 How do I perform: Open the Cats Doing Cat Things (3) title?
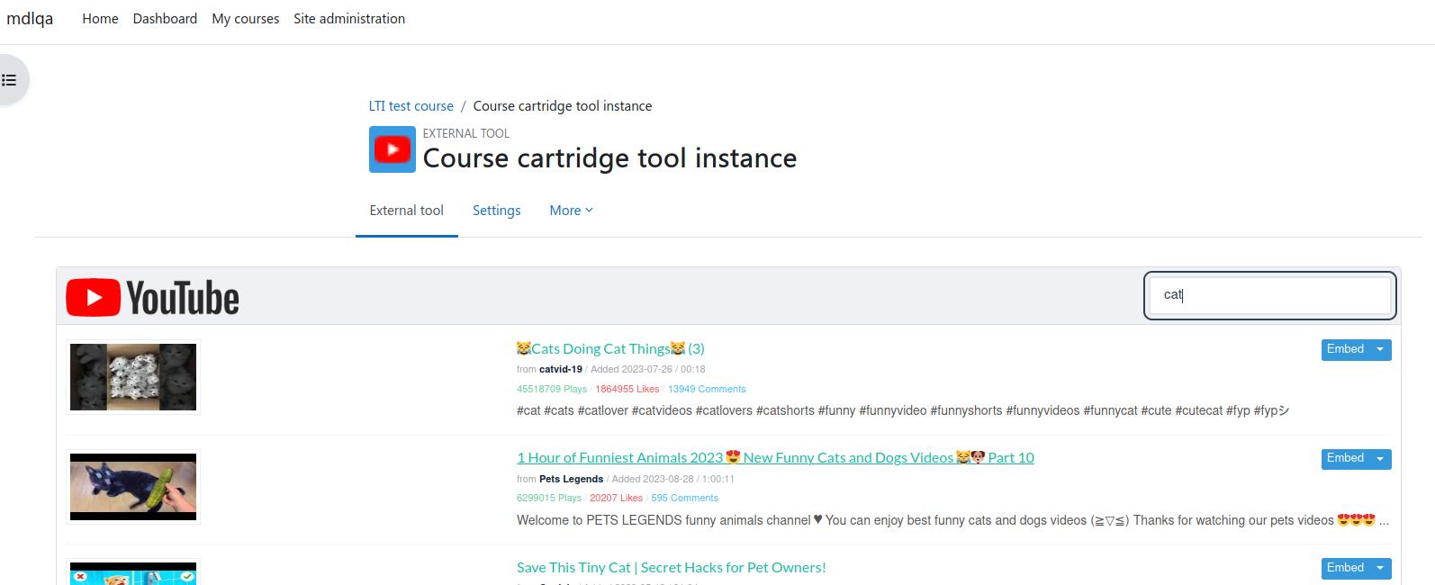click(610, 348)
